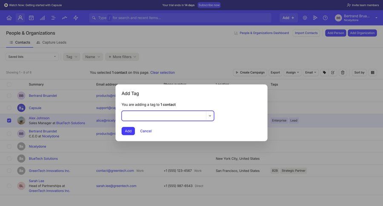
Task: Switch to the Capture Leads tab
Action: point(51,43)
